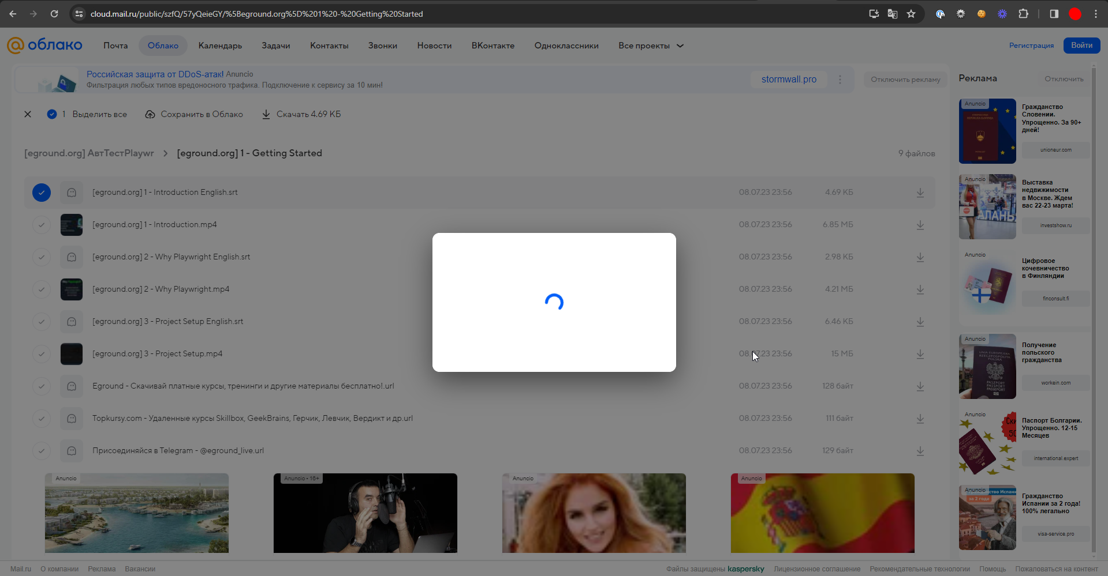
Task: Click the close selection X icon
Action: (28, 114)
